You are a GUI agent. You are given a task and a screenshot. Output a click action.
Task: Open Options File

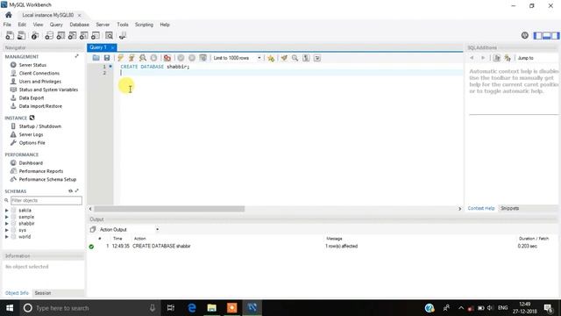point(32,142)
